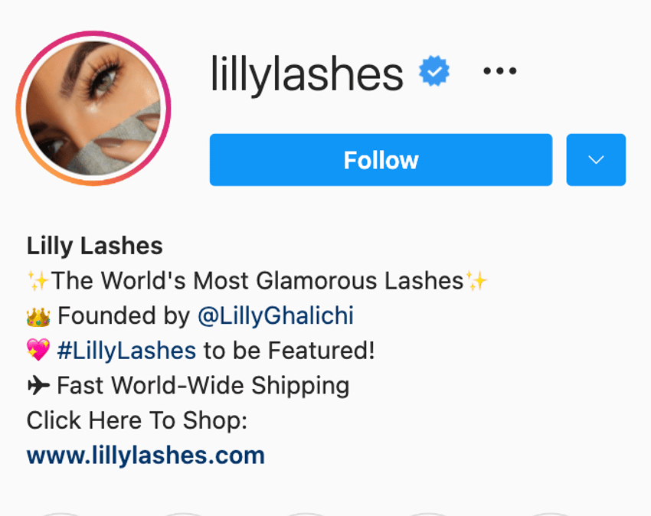Visit the www.lillylashes.com website link
This screenshot has height=516, width=651.
pos(146,456)
